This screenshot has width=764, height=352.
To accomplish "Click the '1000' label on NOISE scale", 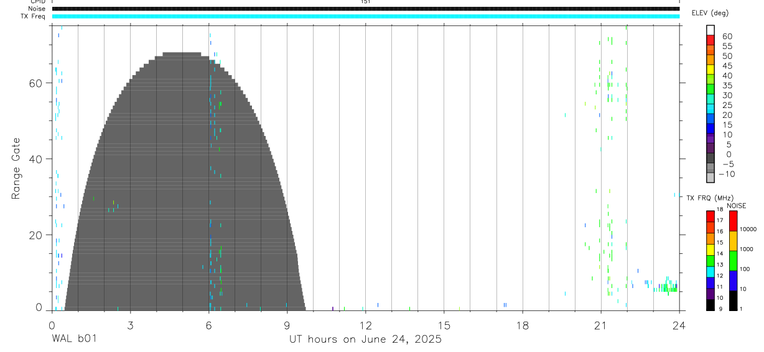I will coord(746,249).
